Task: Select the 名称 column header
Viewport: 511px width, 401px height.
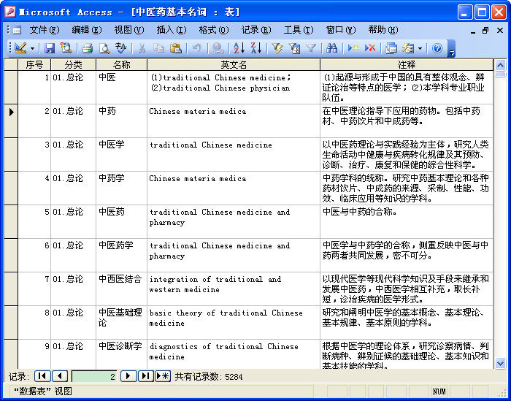Action: [x=122, y=64]
